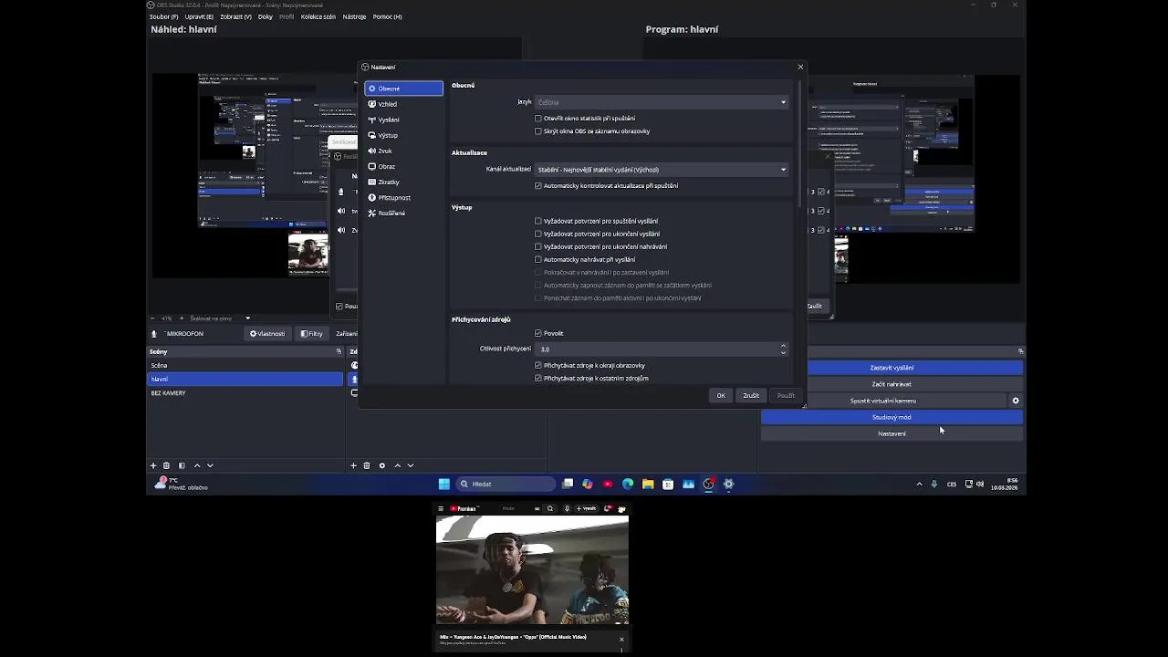Select the Obecné settings category

(x=403, y=89)
